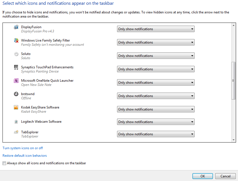238x181 pixels.
Task: Click the Soluto power icon
Action: point(16,54)
